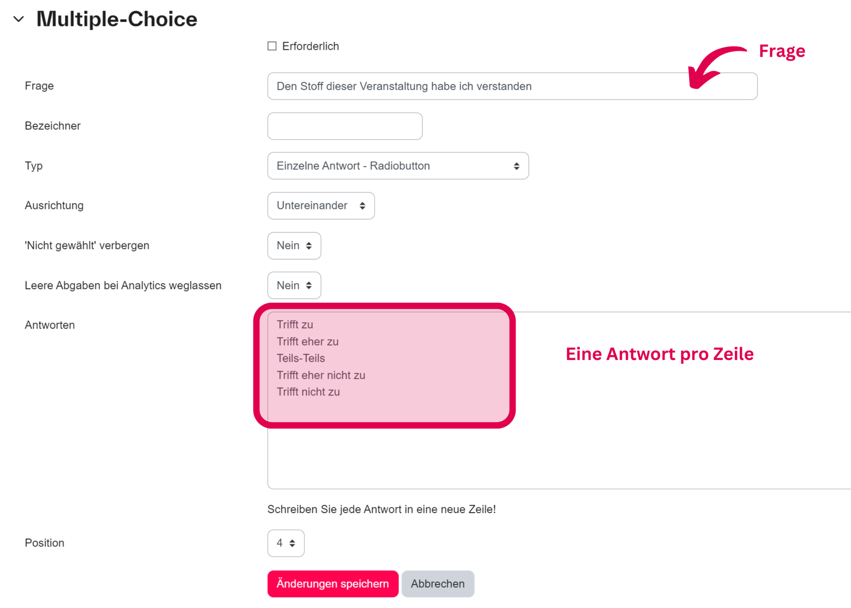Click the Typ dropdown arrow icon
Screen dimensions: 851x608
tap(516, 166)
